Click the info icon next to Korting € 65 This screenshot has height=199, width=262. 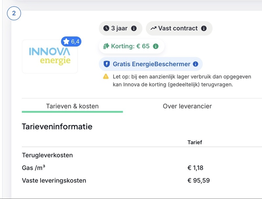(156, 46)
